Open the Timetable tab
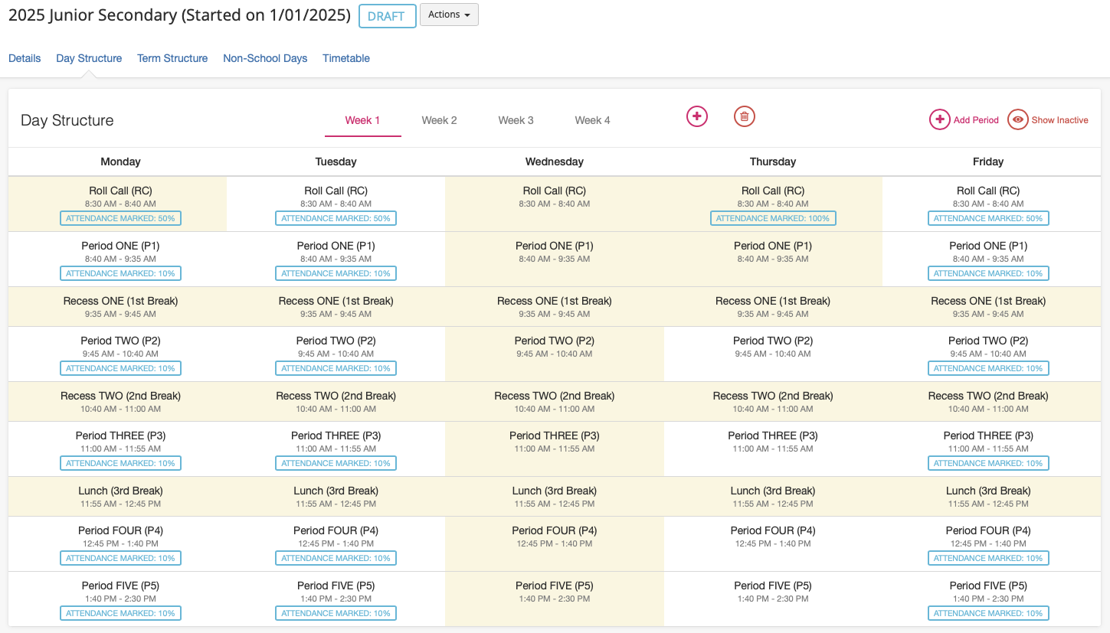 (346, 58)
